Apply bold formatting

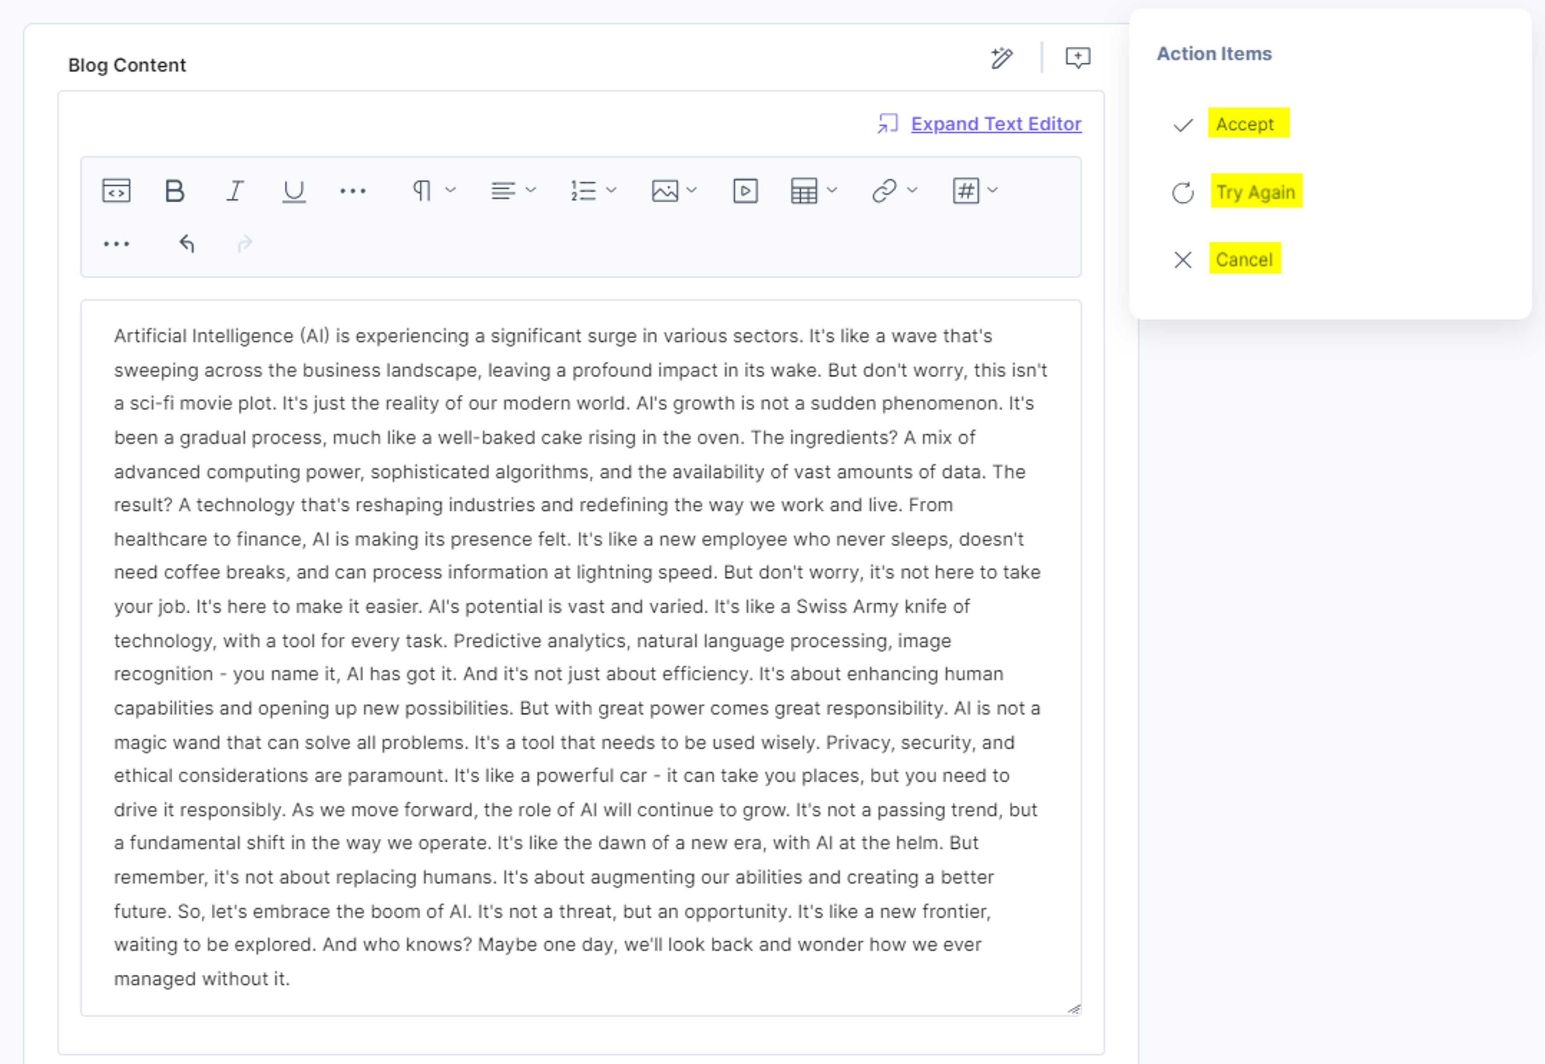(175, 191)
